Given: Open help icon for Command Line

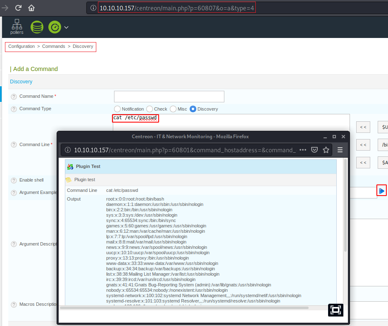Looking at the screenshot, I should click(x=14, y=145).
